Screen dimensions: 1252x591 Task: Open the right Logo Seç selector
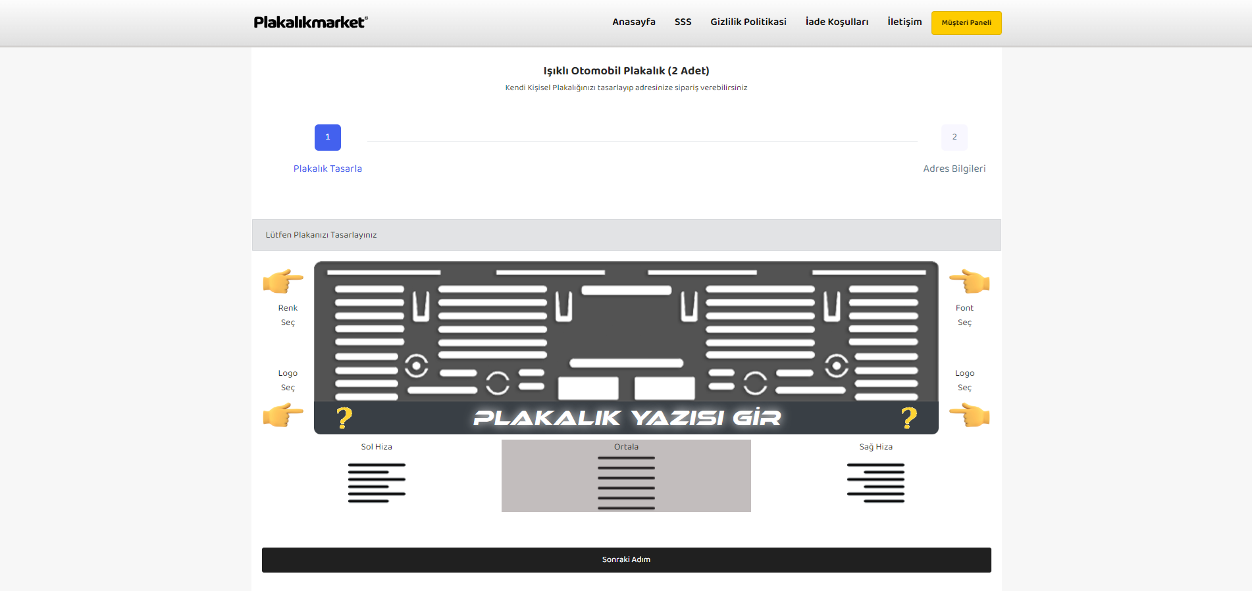964,380
